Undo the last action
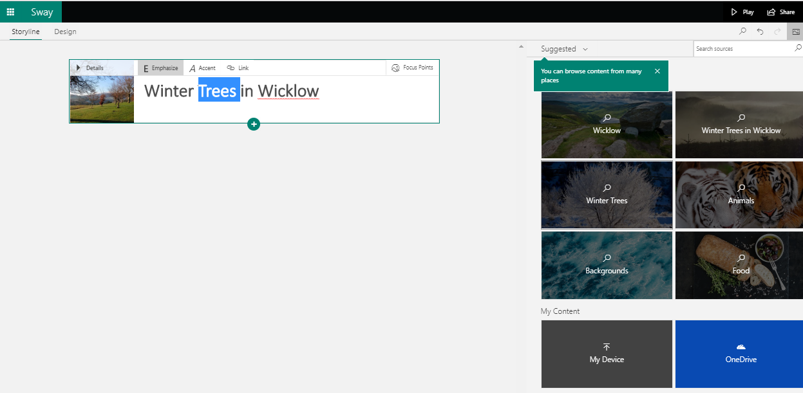 [760, 32]
